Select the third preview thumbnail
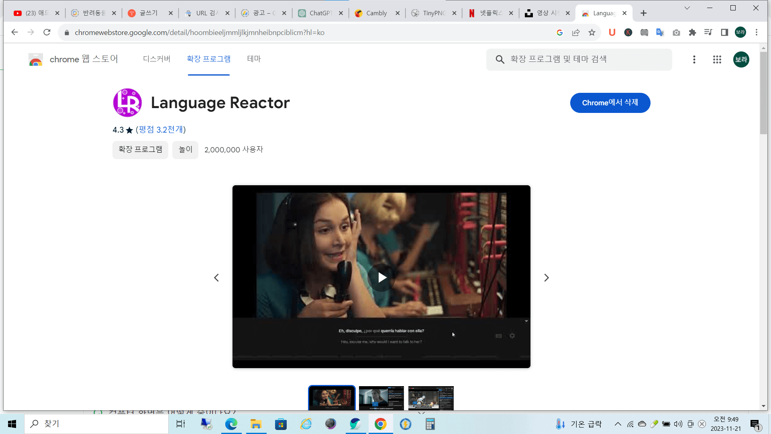Image resolution: width=771 pixels, height=434 pixels. point(431,398)
